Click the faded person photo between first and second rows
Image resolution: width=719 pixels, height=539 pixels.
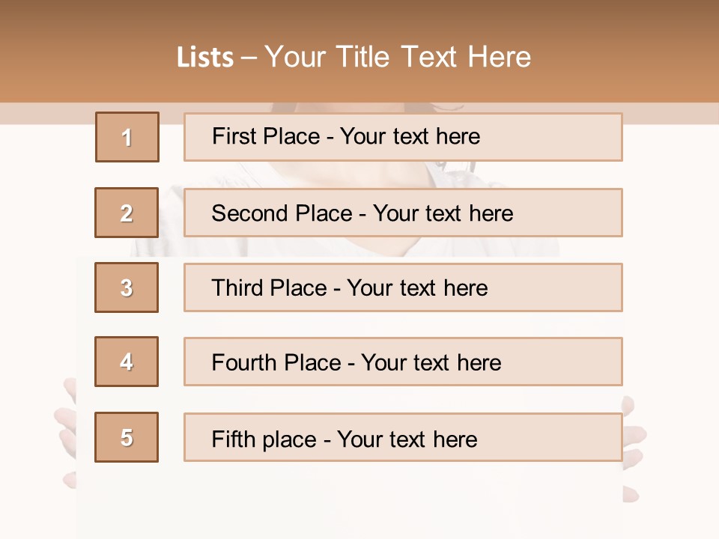[x=359, y=174]
